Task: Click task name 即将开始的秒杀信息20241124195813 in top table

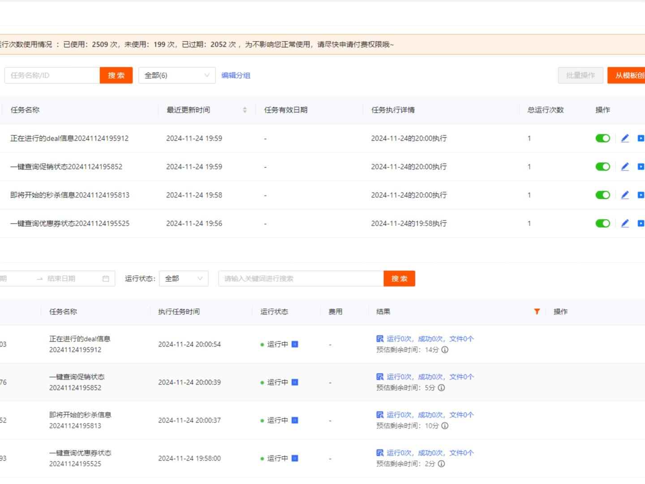Action: pos(70,194)
